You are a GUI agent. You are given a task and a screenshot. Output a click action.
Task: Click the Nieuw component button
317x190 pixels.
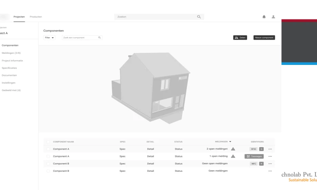tap(264, 38)
